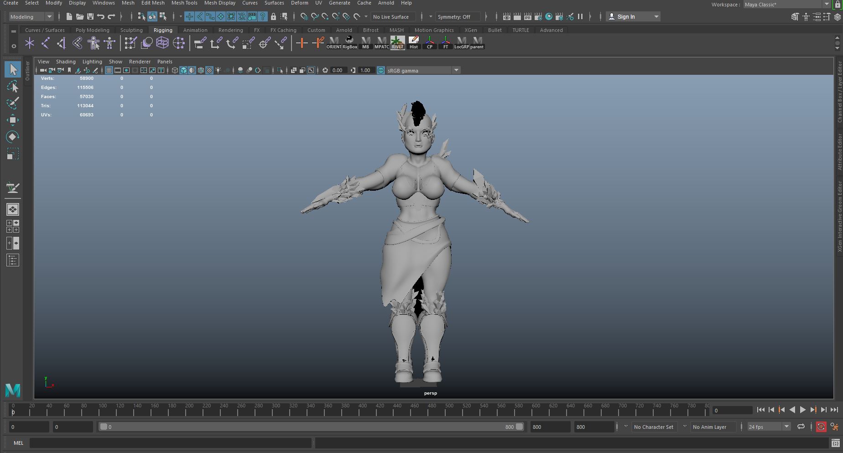Click the Blend Shape icon on the shelf
This screenshot has height=453, width=843.
click(x=146, y=43)
